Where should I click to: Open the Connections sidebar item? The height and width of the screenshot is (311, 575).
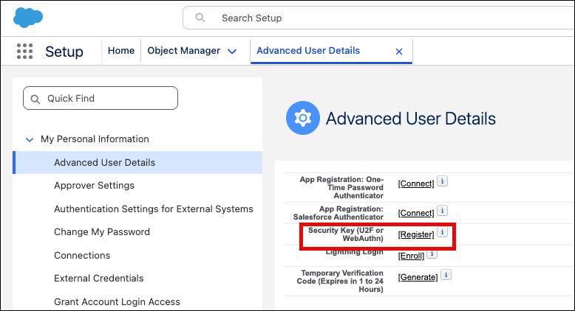coord(82,256)
